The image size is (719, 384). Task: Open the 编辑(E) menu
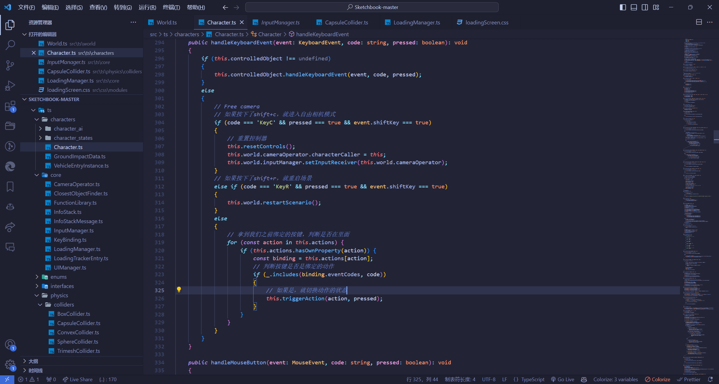(x=50, y=7)
